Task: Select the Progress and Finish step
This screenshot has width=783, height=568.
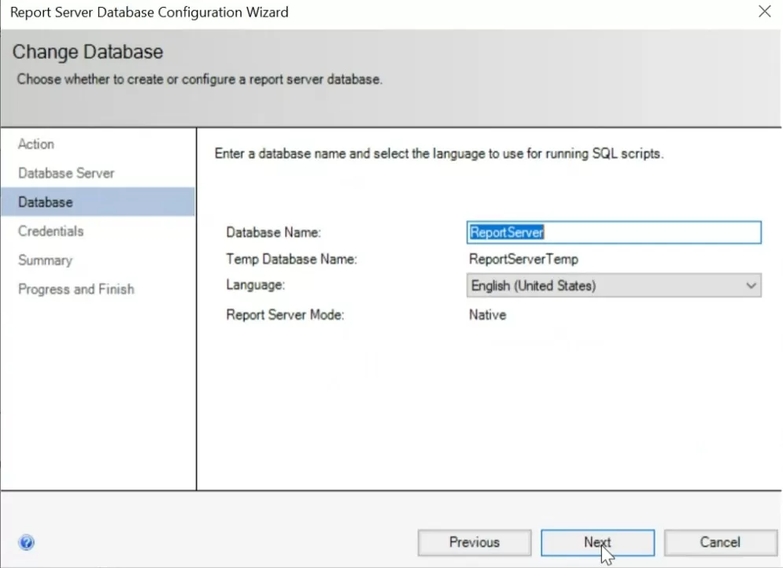Action: tap(76, 289)
